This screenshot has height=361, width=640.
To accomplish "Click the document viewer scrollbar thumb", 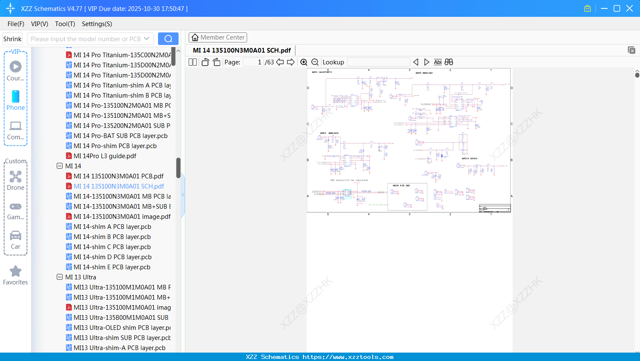I will click(637, 75).
